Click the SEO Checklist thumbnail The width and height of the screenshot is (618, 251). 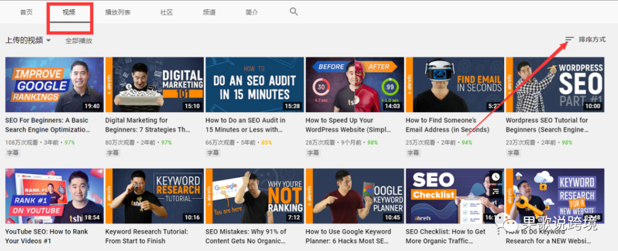(455, 196)
